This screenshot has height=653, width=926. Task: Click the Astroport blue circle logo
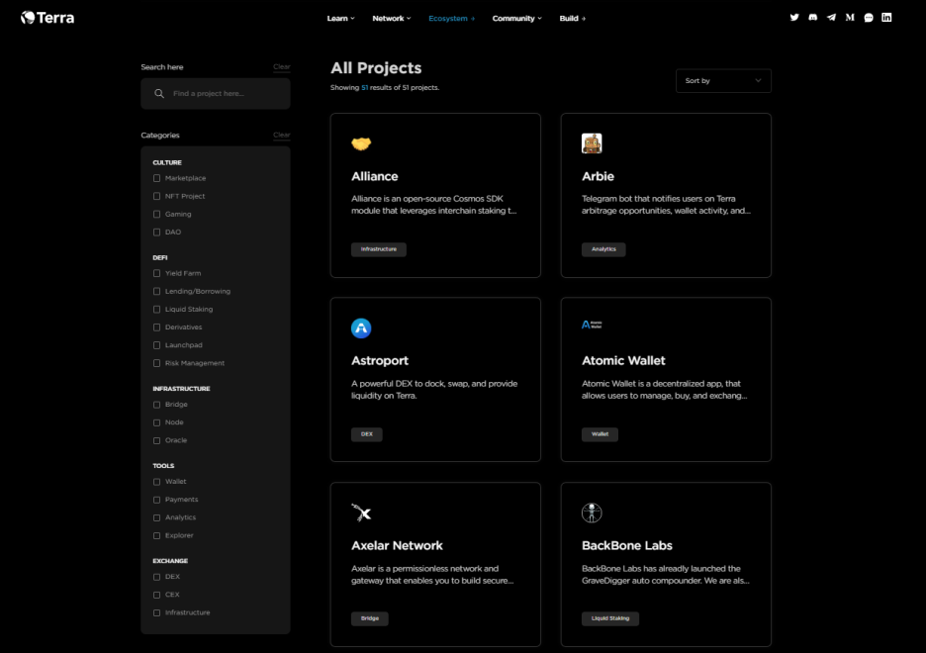pyautogui.click(x=361, y=328)
